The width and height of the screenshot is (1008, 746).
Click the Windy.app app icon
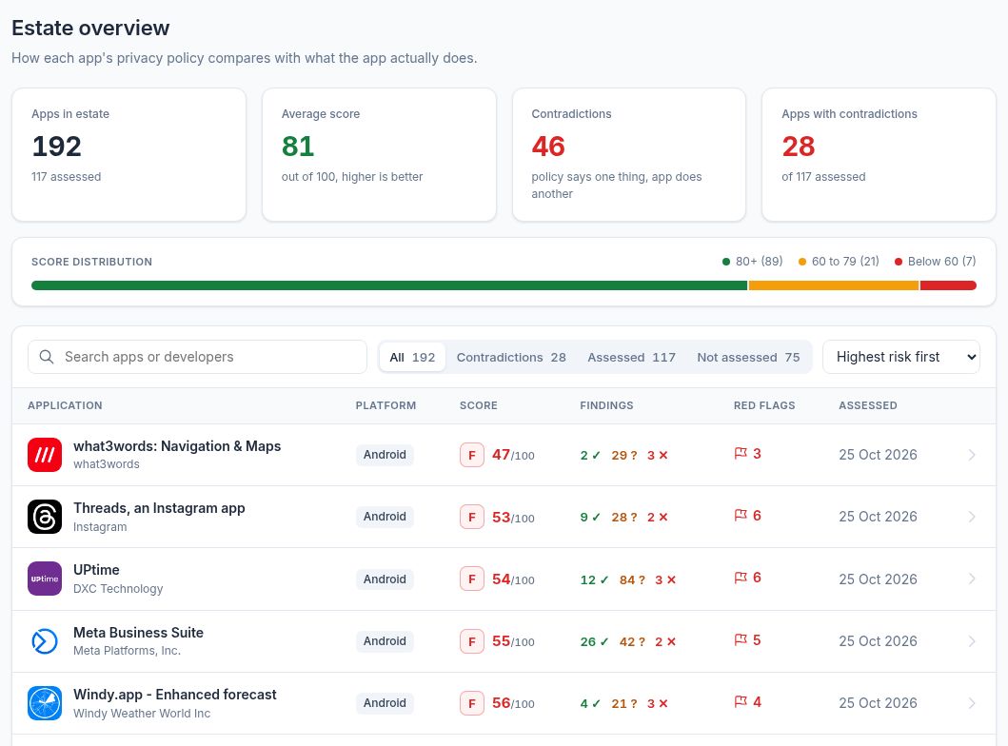pyautogui.click(x=45, y=703)
